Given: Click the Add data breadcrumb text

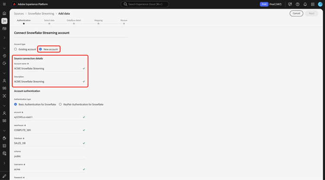Looking at the screenshot, I should point(64,13).
